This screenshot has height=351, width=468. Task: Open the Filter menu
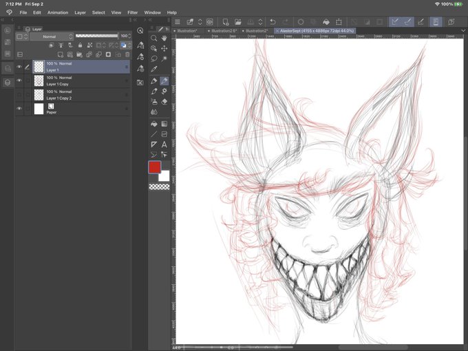pyautogui.click(x=133, y=12)
